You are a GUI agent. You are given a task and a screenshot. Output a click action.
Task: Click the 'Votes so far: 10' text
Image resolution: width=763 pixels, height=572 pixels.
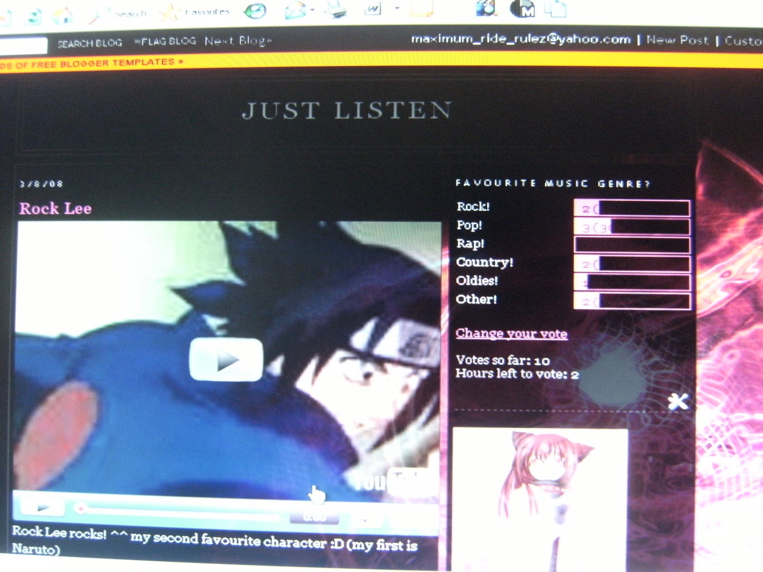click(x=503, y=360)
